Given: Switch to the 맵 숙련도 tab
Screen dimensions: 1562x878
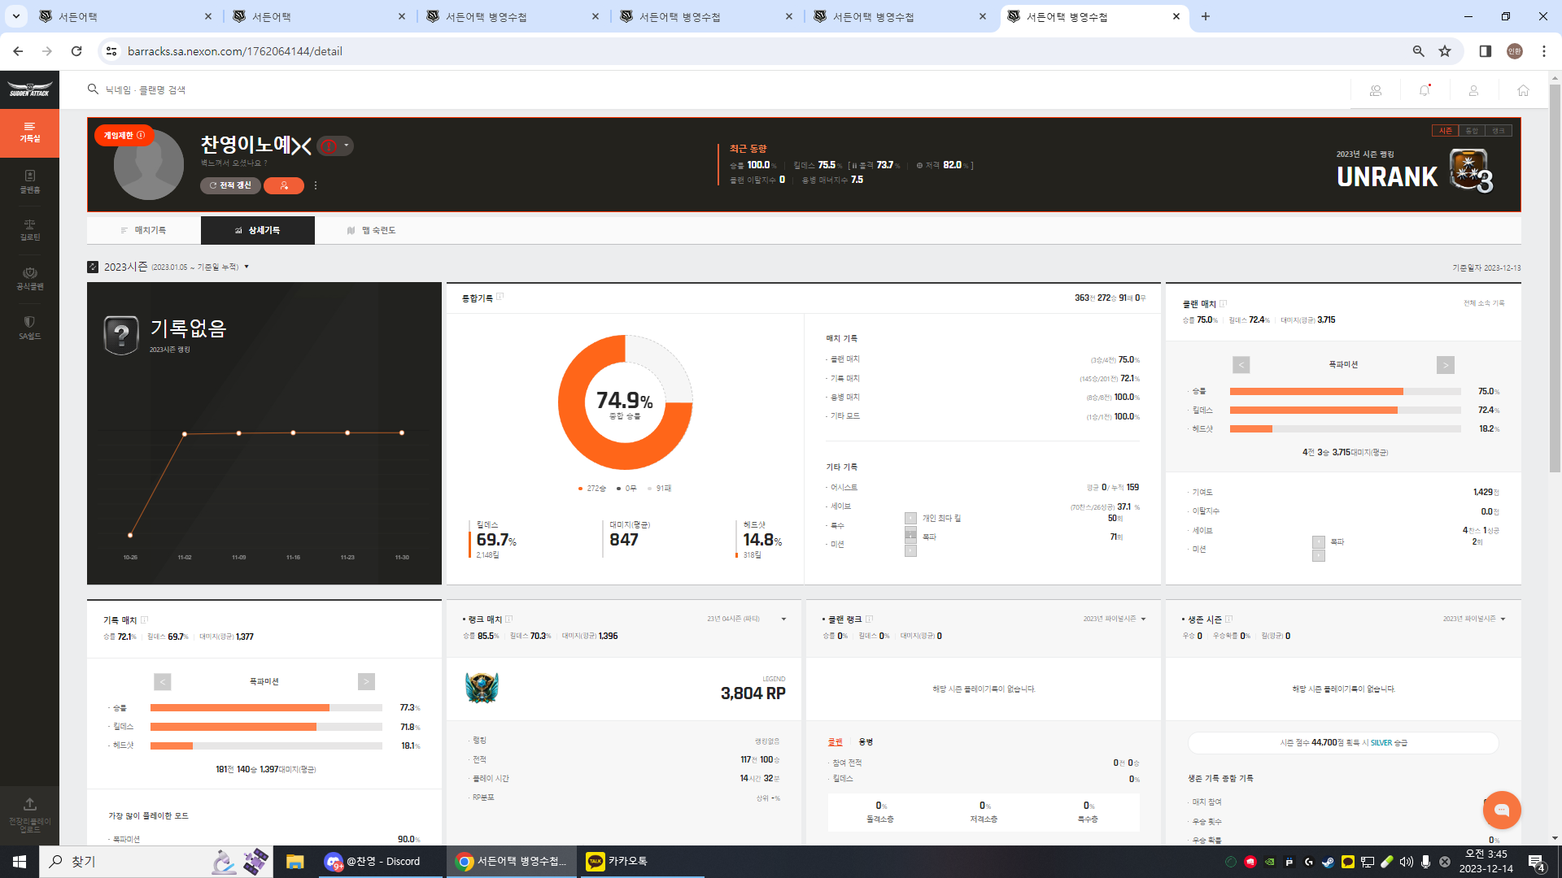Looking at the screenshot, I should coord(371,230).
